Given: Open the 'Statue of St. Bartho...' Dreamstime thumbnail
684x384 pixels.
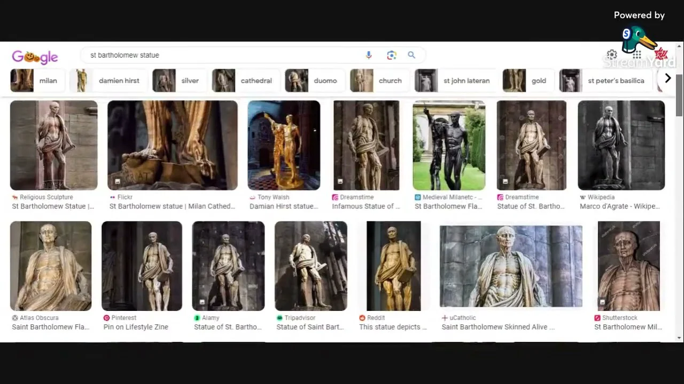Looking at the screenshot, I should click(x=531, y=145).
